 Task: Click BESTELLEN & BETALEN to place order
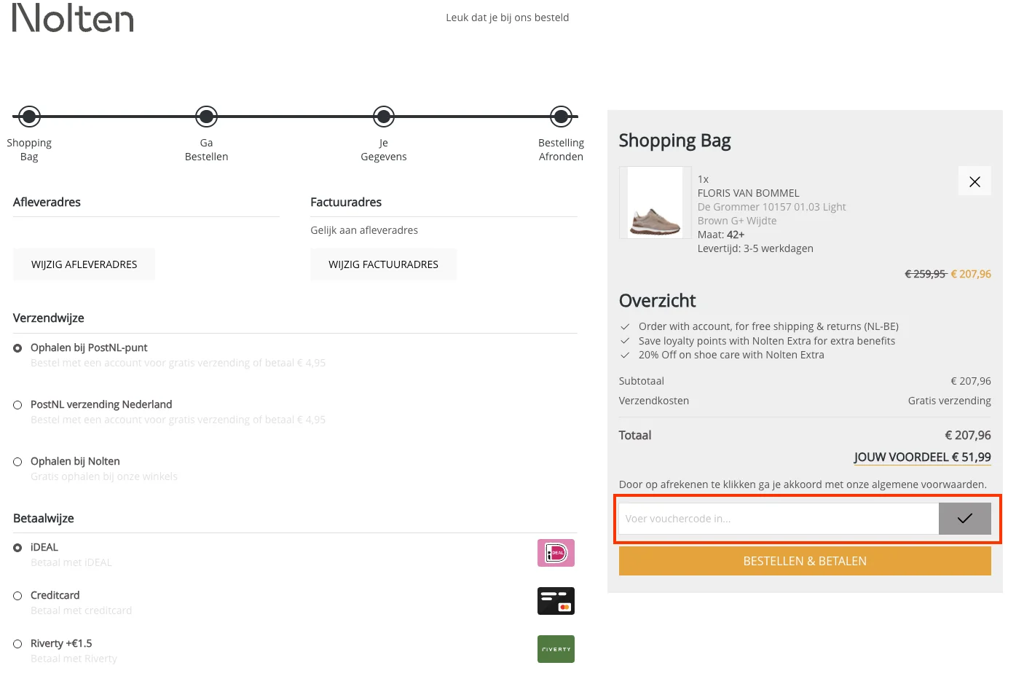[x=805, y=561]
